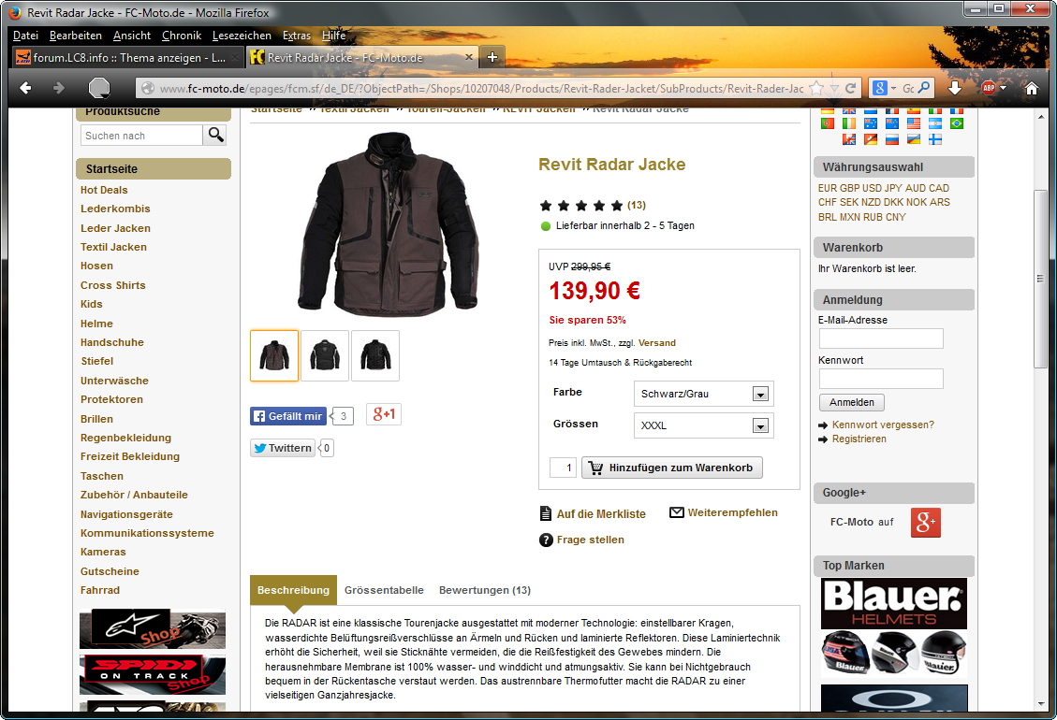Click the FC-Moto Google+ icon
This screenshot has width=1057, height=720.
[925, 523]
